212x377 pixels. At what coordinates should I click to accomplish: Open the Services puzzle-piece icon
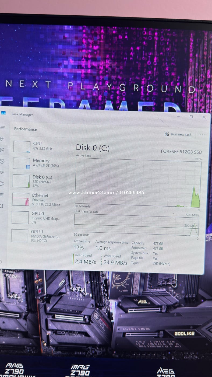point(2,206)
